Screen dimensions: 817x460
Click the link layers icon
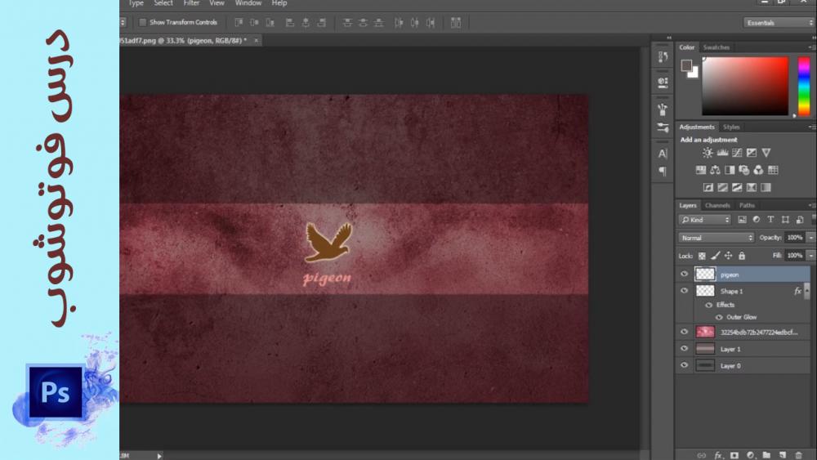click(x=701, y=455)
